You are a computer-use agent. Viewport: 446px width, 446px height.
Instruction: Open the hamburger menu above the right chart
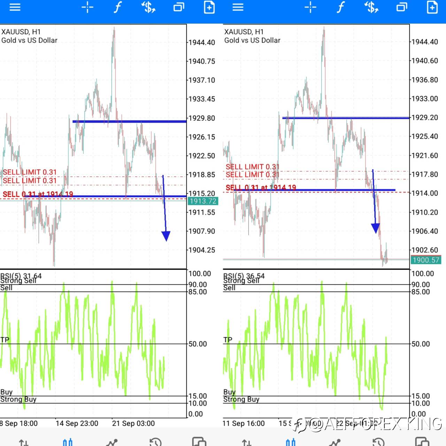tap(238, 7)
